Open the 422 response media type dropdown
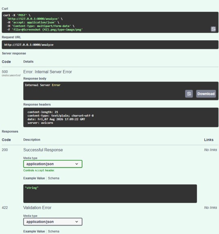 pos(53,222)
